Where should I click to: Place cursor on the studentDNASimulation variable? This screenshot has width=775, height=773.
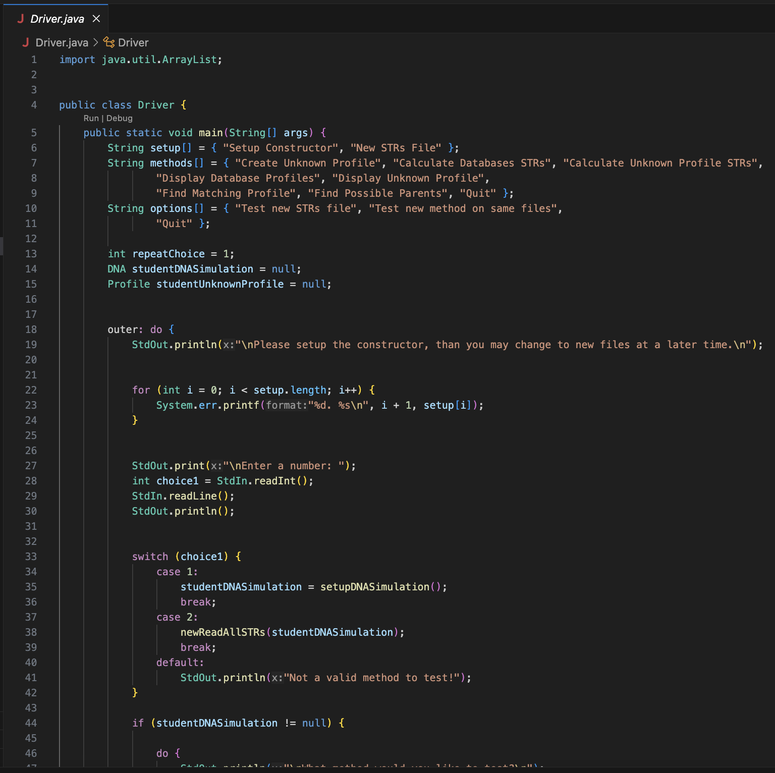(x=192, y=269)
